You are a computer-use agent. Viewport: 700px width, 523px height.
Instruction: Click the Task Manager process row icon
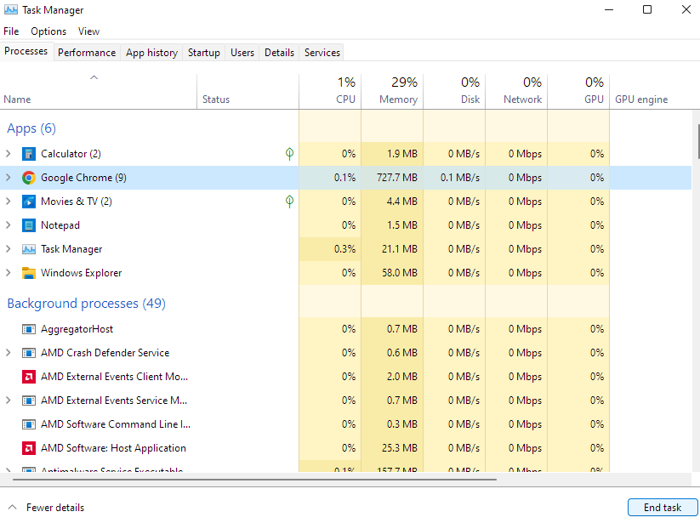(29, 249)
